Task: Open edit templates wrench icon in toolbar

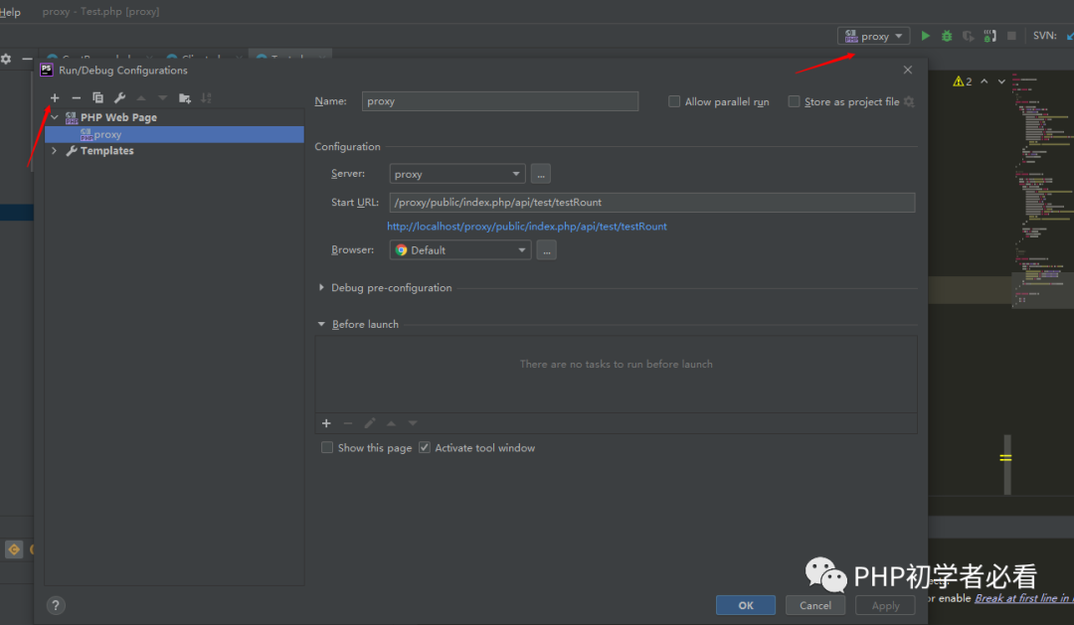Action: [120, 98]
